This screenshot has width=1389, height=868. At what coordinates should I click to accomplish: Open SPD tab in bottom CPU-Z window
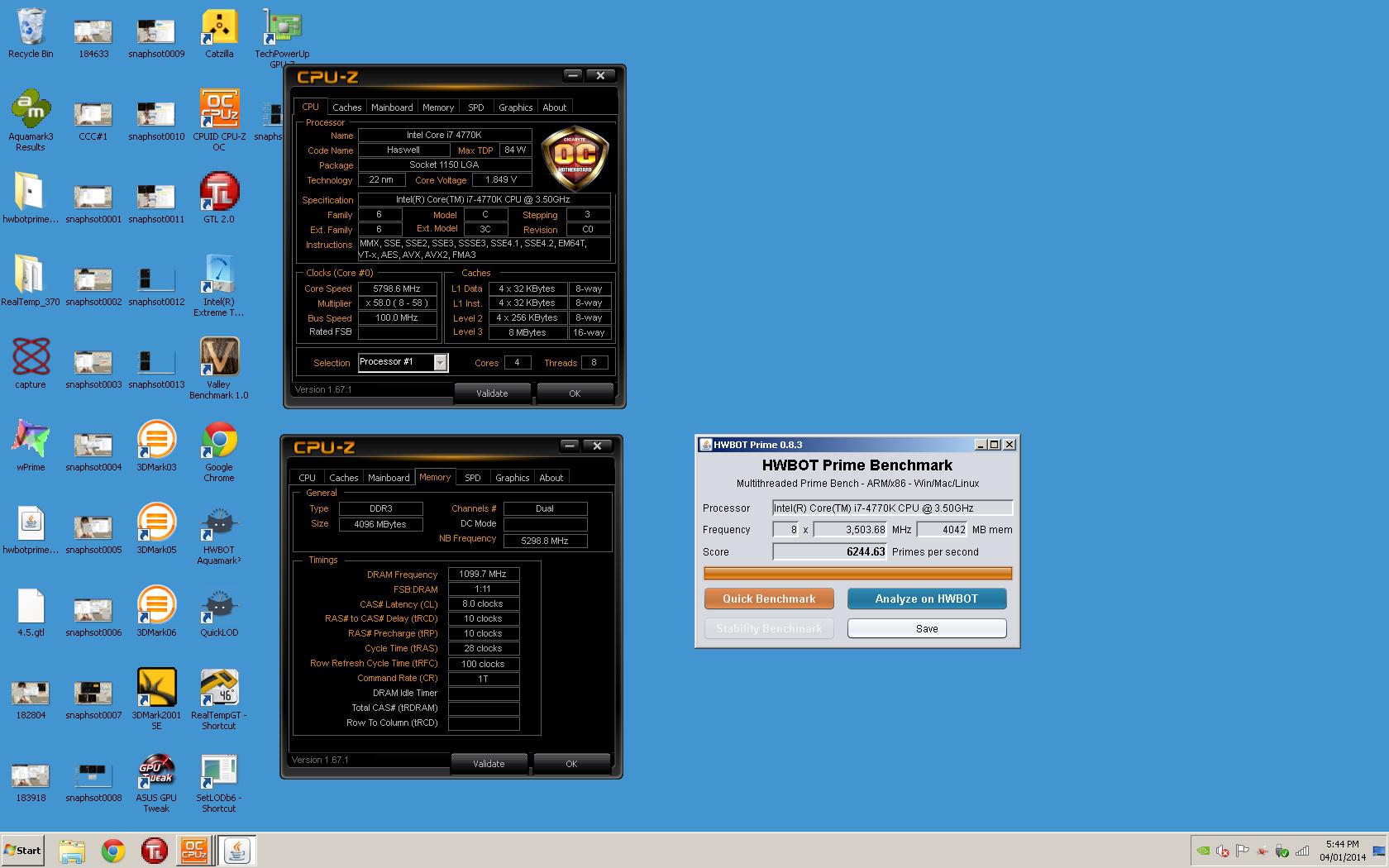[x=473, y=478]
